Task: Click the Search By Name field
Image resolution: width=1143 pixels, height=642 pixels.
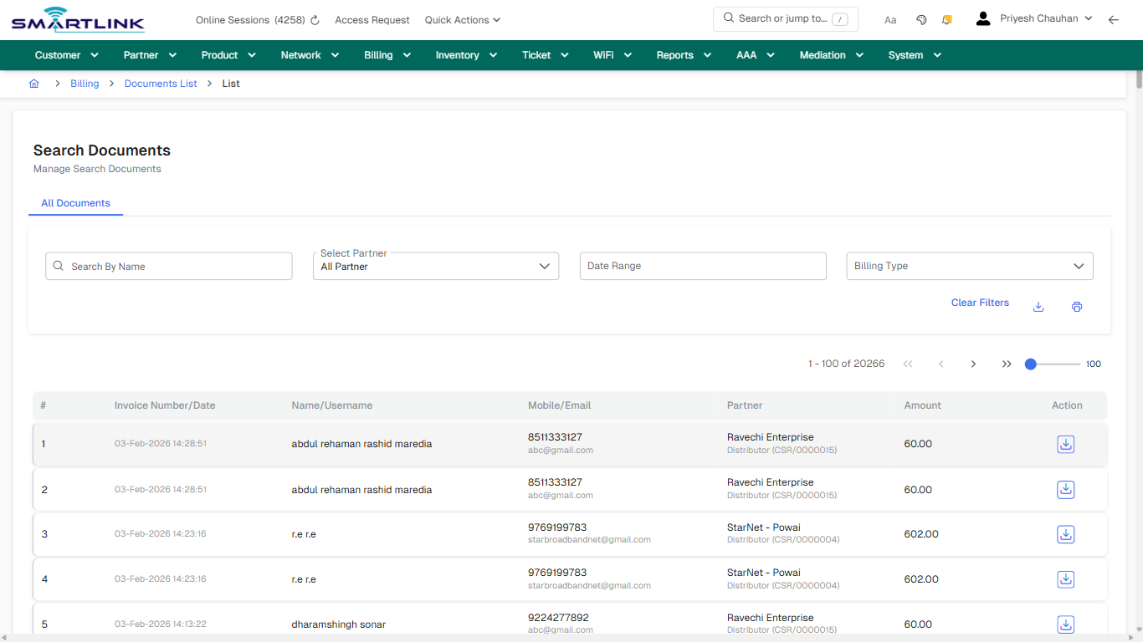Action: click(x=168, y=266)
